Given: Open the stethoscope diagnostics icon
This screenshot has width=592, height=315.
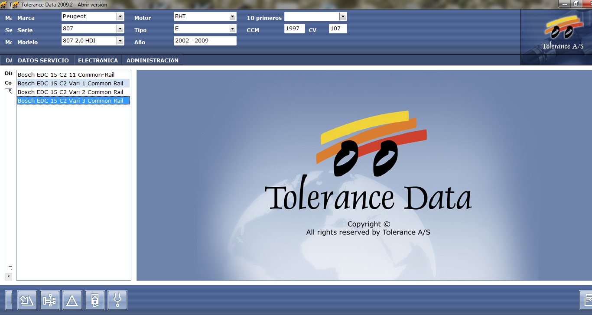Looking at the screenshot, I should click(x=117, y=300).
